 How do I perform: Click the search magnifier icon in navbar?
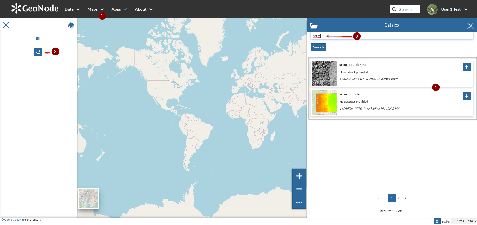tap(394, 9)
